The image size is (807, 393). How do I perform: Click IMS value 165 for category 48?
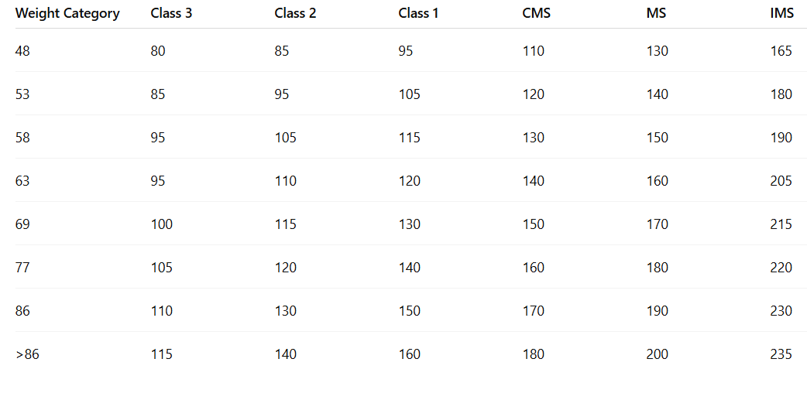tap(781, 51)
